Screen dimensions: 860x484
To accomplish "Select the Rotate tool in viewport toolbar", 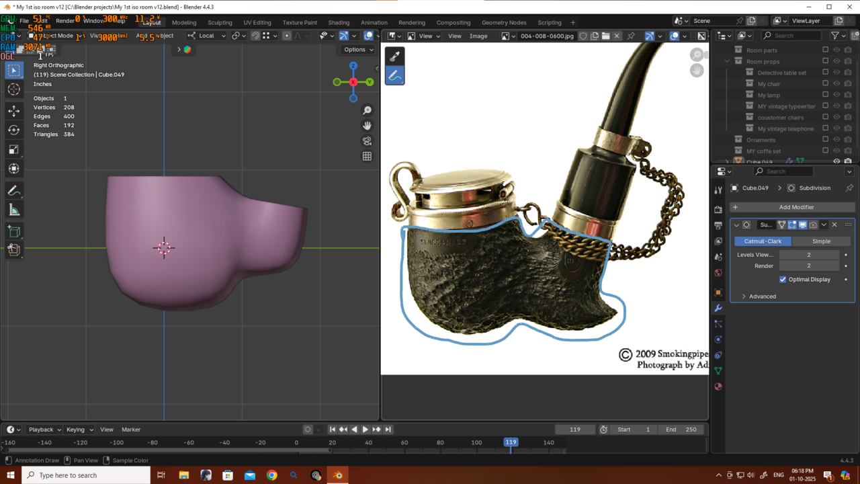I will (x=14, y=130).
